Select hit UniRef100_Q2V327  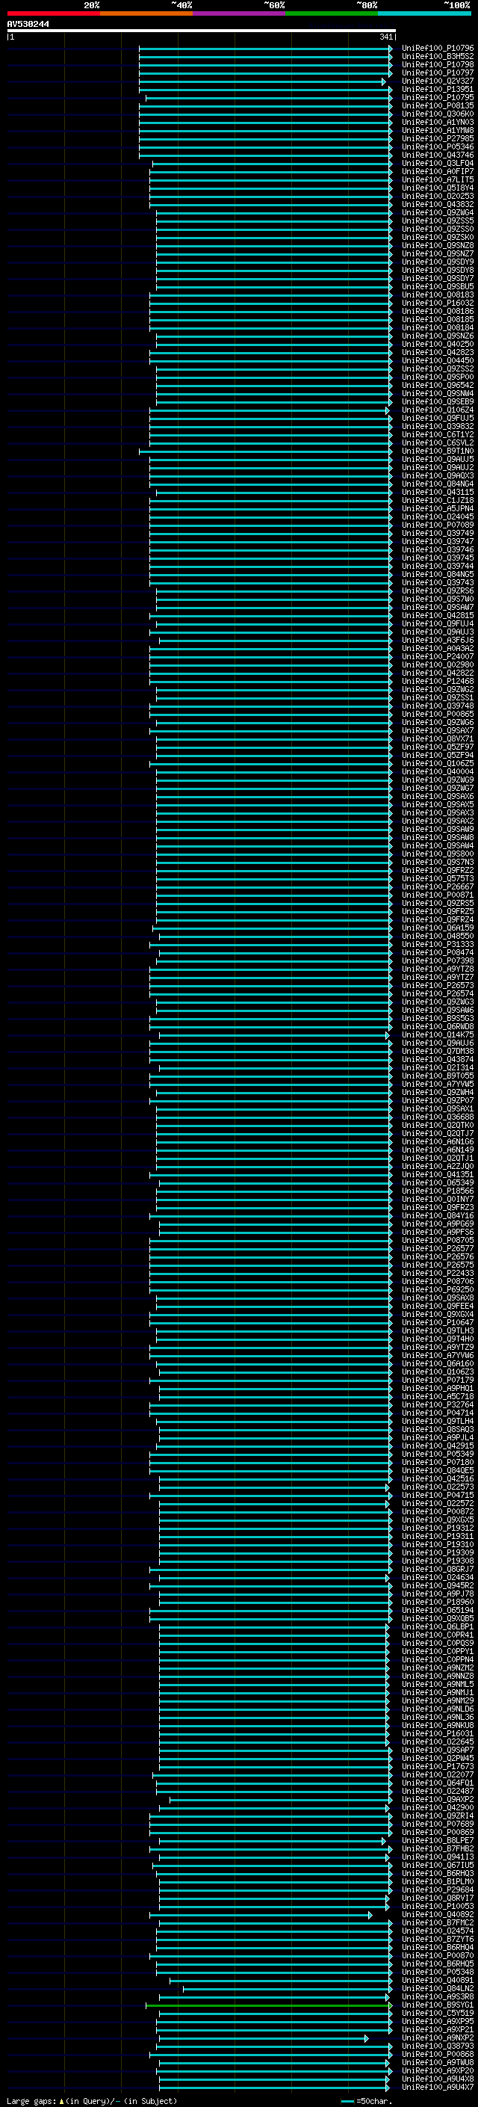coord(438,81)
